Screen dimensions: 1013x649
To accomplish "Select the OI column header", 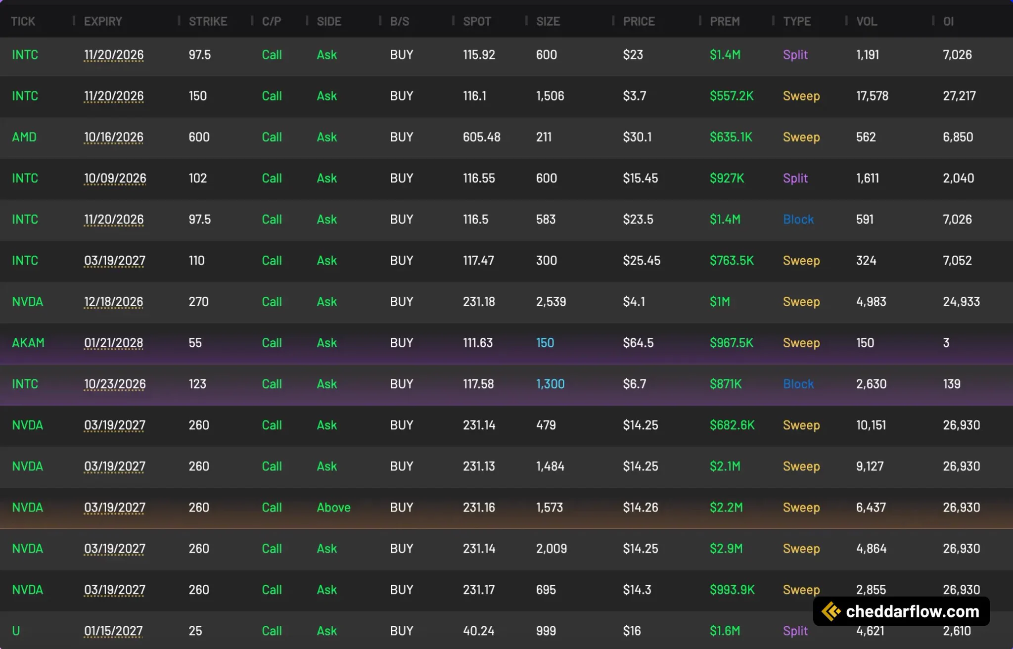I will pos(948,21).
